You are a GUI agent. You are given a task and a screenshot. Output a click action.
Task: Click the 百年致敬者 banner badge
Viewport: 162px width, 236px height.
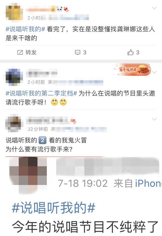tap(132, 69)
